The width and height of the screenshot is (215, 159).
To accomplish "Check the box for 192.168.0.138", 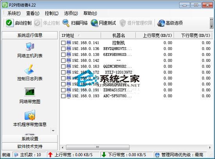I will 63,55.
